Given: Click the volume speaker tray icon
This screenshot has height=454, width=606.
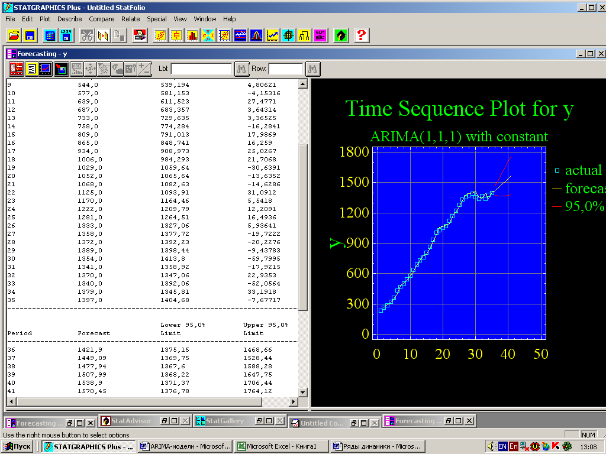Looking at the screenshot, I should click(492, 446).
